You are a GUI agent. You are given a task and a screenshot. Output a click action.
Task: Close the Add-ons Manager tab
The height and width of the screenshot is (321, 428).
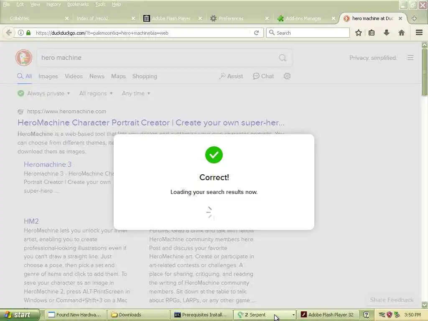[333, 18]
